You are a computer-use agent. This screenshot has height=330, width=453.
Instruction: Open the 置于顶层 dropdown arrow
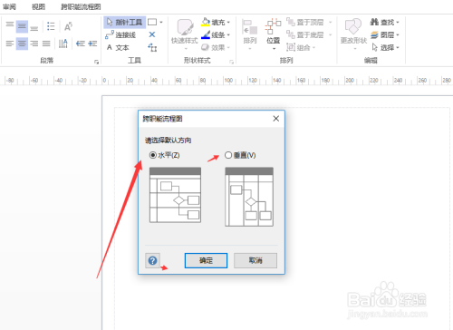point(330,23)
